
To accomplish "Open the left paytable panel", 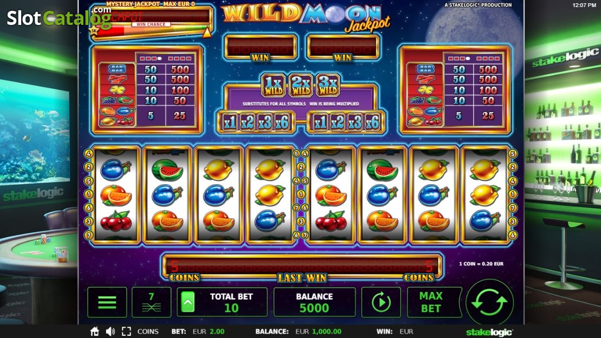I will 148,90.
